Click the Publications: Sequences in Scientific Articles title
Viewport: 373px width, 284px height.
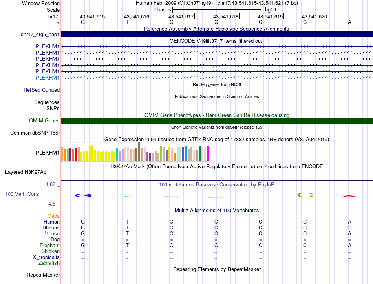click(217, 96)
